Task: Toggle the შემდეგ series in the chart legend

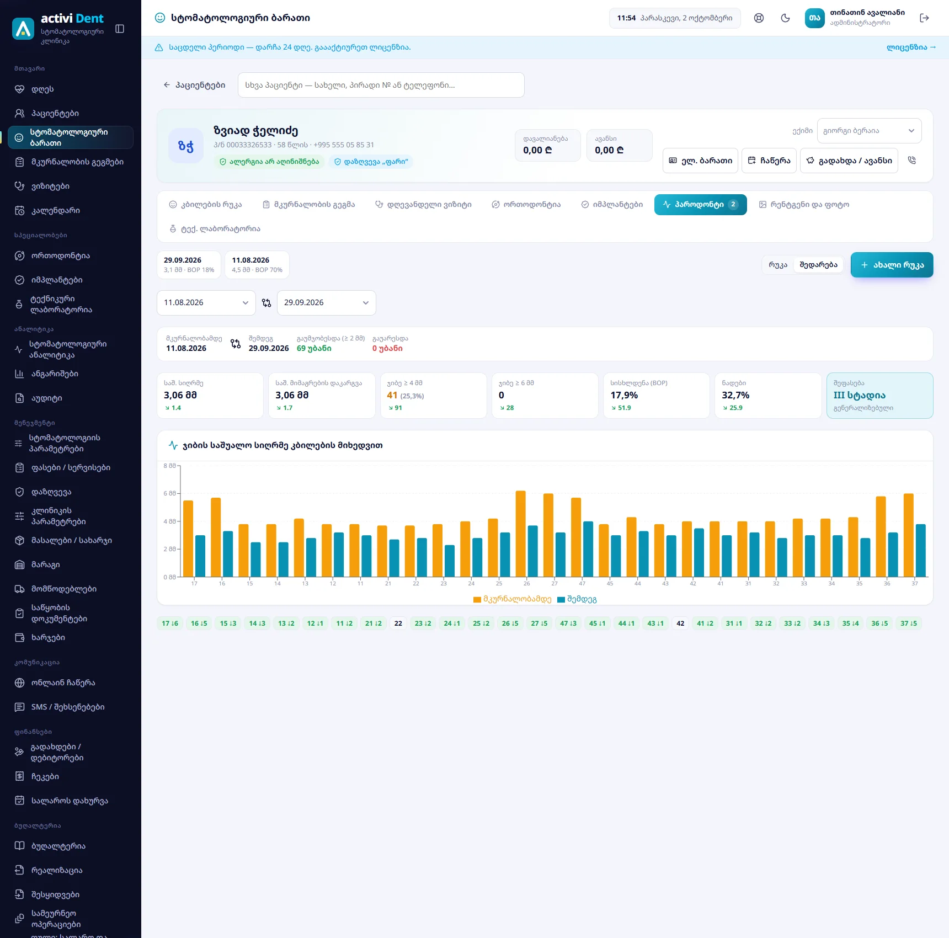Action: point(577,599)
